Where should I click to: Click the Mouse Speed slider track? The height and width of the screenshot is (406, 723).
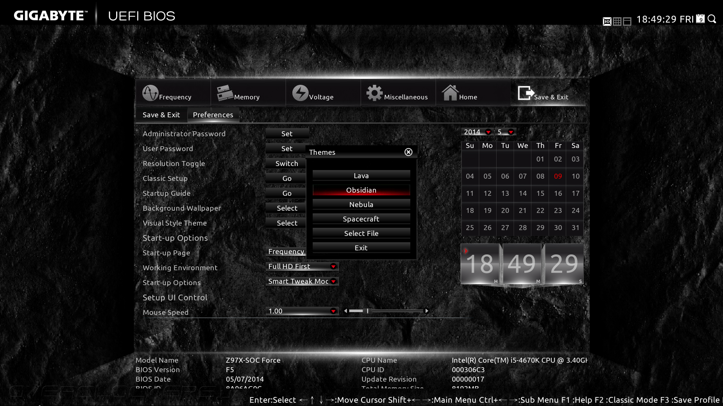386,311
